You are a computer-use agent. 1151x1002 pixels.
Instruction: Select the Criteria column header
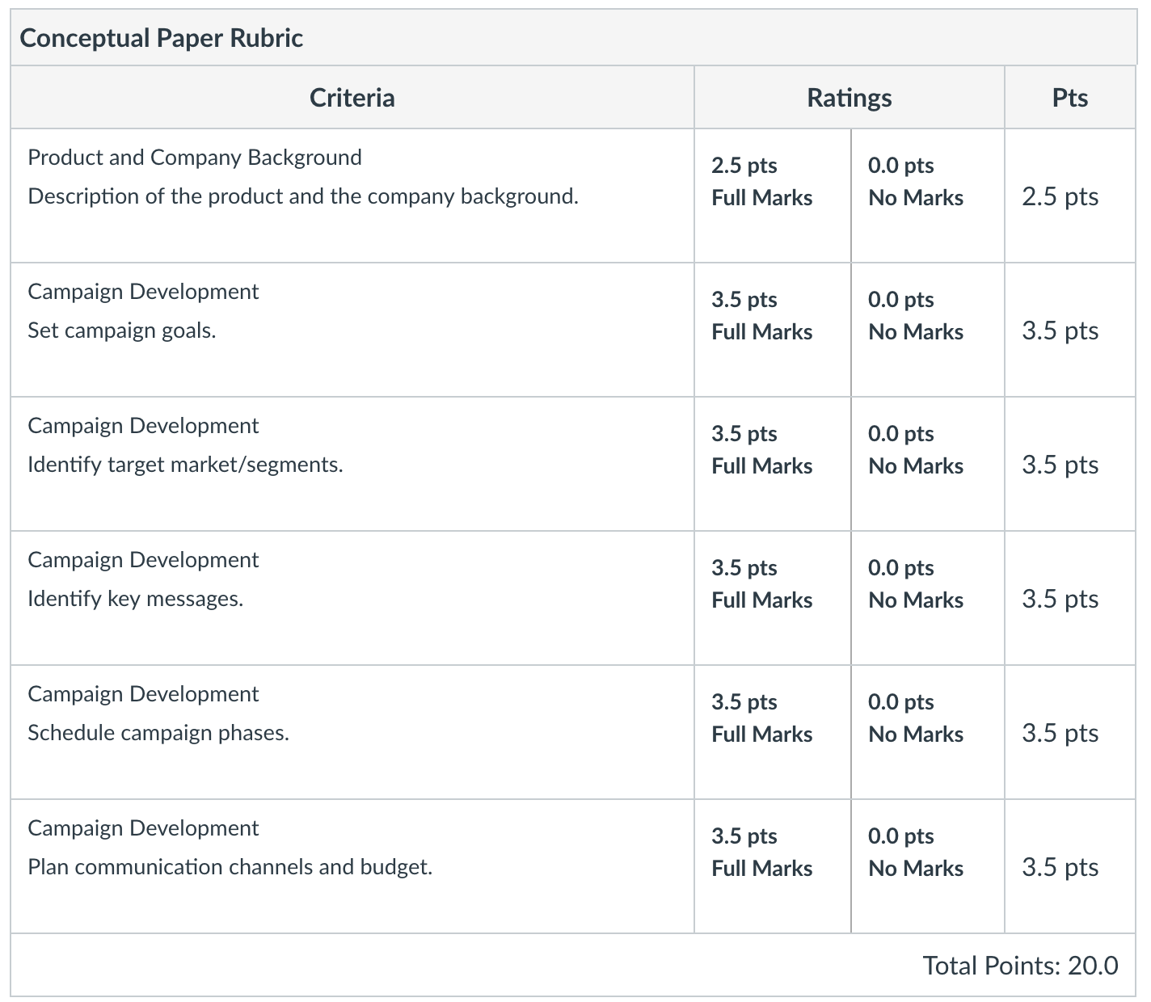click(x=352, y=98)
